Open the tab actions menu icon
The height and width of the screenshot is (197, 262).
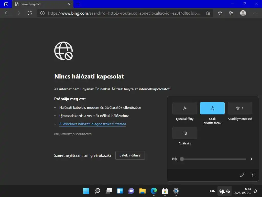(6, 4)
